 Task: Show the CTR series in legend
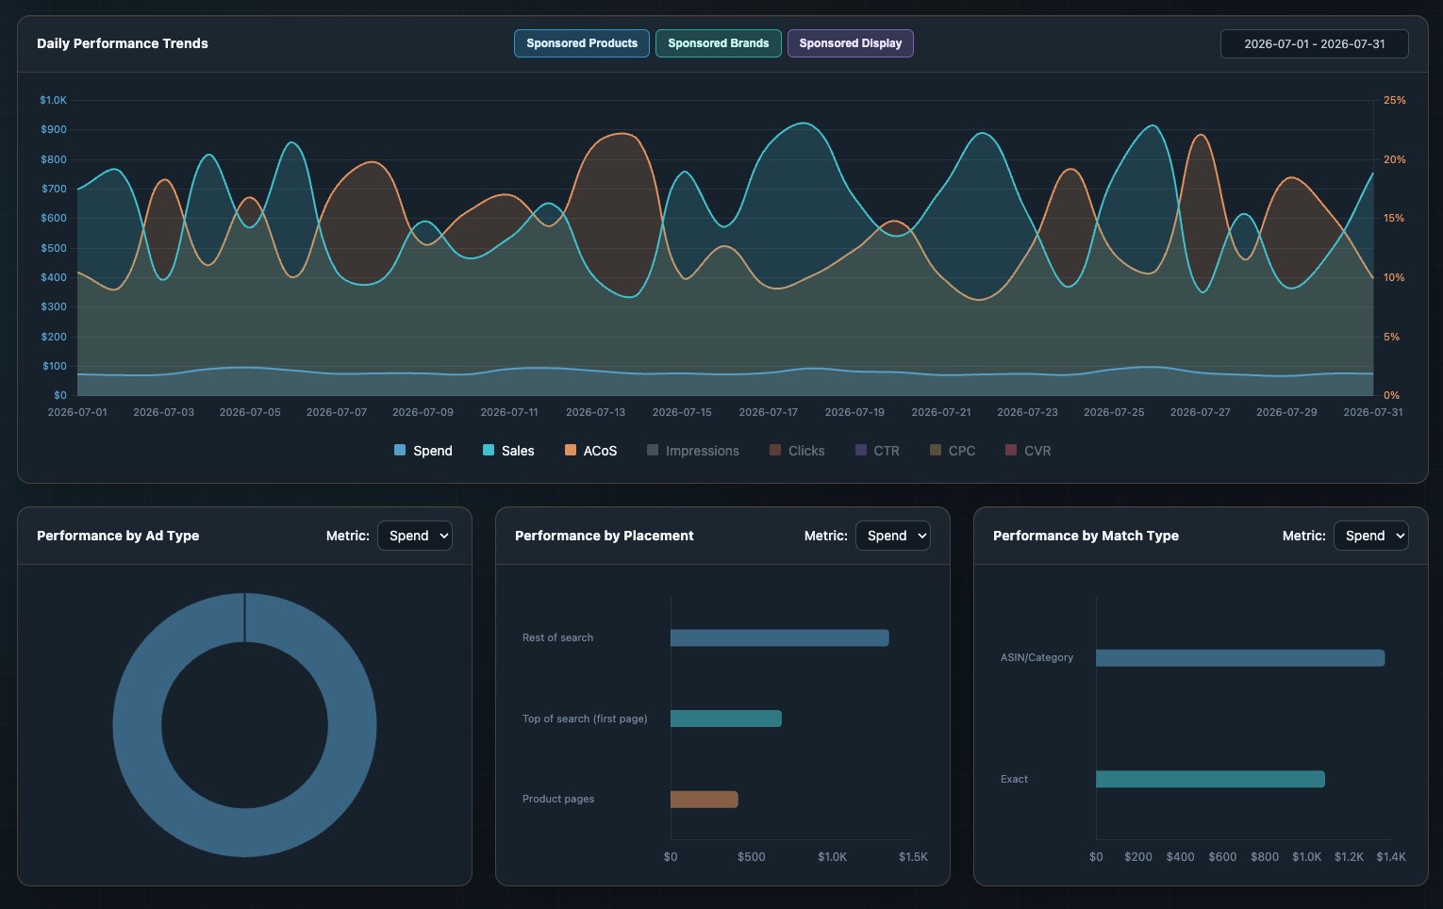[x=877, y=451]
